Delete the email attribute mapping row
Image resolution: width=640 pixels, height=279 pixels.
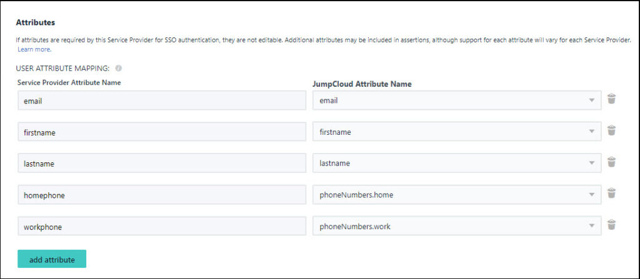(612, 99)
